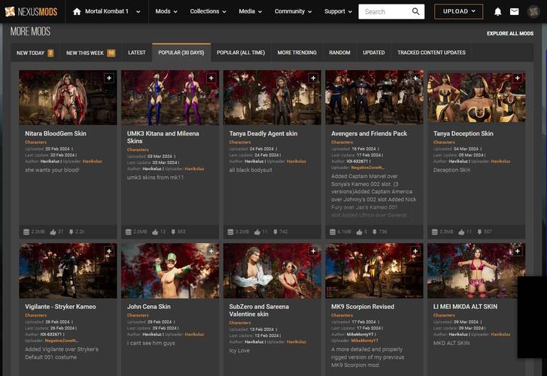547x376 pixels.
Task: Switch to the More Trending tab
Action: pyautogui.click(x=297, y=53)
